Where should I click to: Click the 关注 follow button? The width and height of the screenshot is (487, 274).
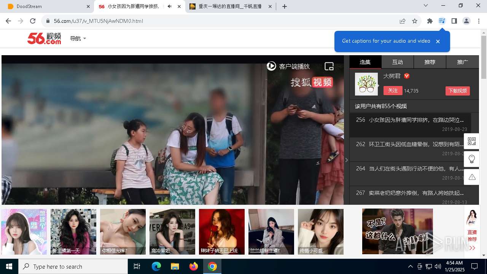[x=393, y=91]
